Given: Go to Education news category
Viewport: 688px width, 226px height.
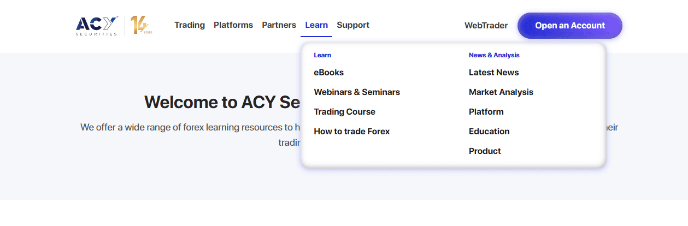Looking at the screenshot, I should (489, 132).
